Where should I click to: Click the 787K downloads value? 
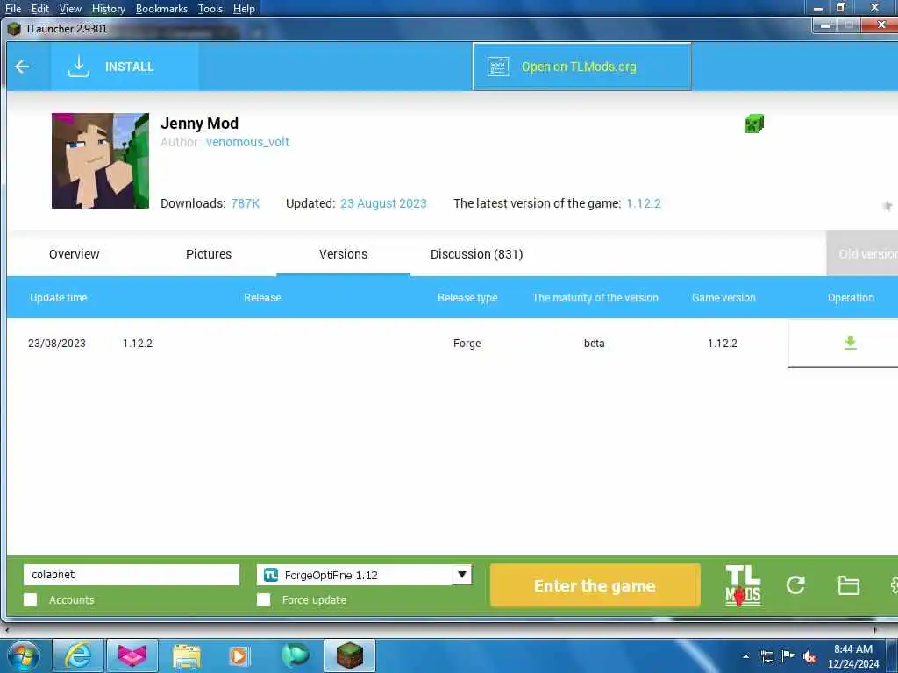pos(246,203)
